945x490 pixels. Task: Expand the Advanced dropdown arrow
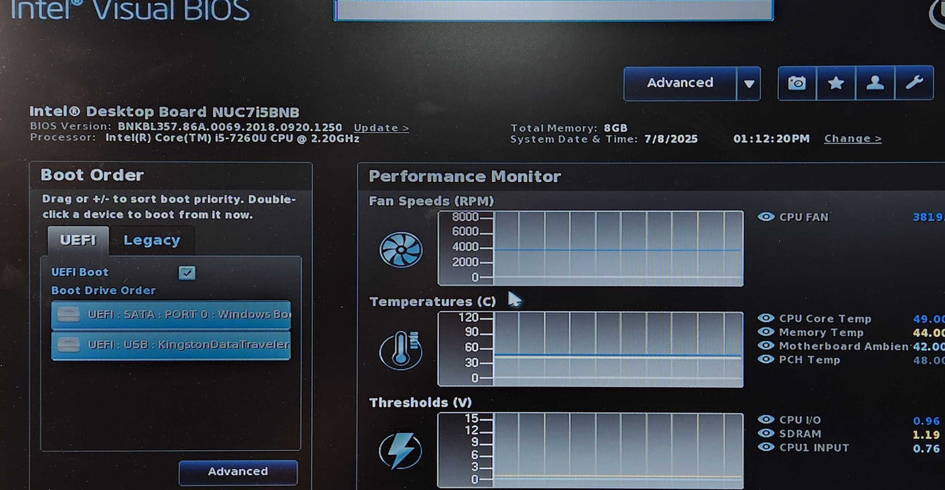(x=749, y=84)
